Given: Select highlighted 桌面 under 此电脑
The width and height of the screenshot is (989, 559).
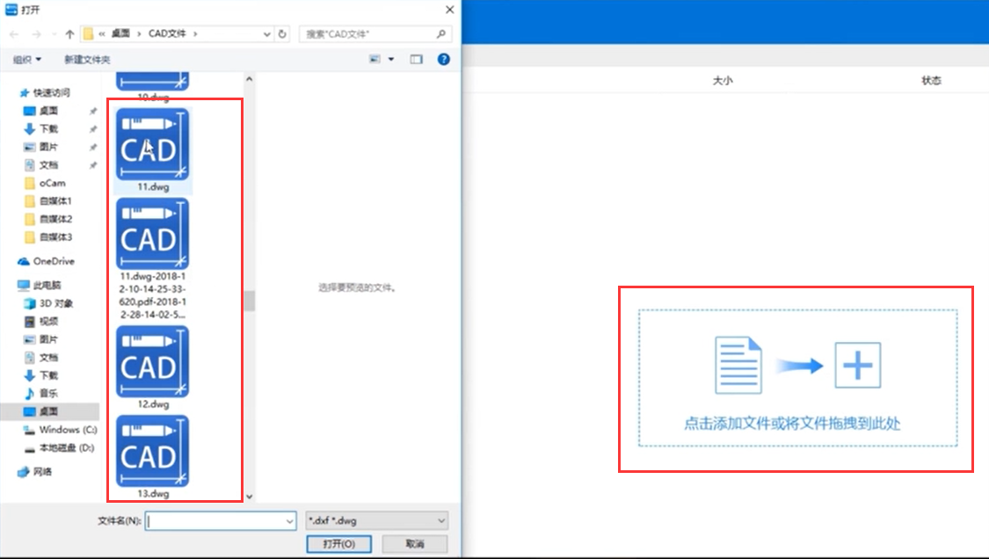Looking at the screenshot, I should (50, 411).
